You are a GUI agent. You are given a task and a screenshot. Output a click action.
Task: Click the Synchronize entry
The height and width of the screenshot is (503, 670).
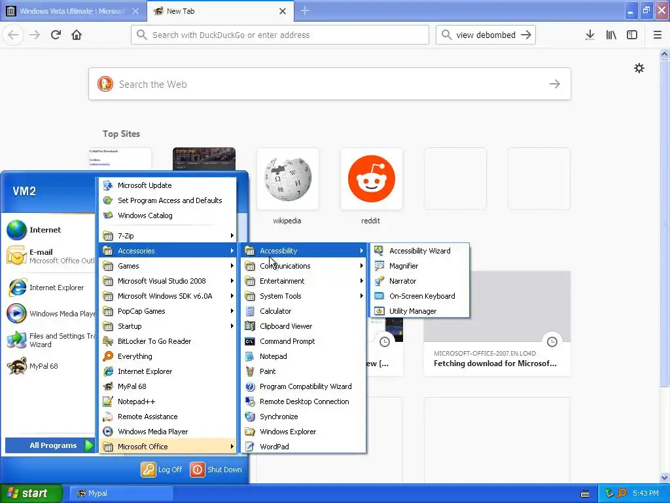304,416
